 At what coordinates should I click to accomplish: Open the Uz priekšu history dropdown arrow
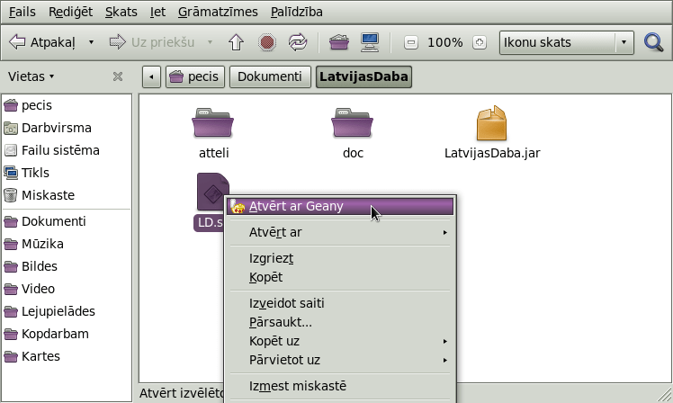pos(210,42)
